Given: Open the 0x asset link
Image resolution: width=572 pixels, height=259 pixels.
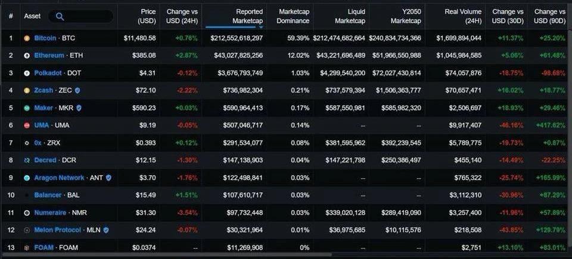Looking at the screenshot, I should [38, 143].
